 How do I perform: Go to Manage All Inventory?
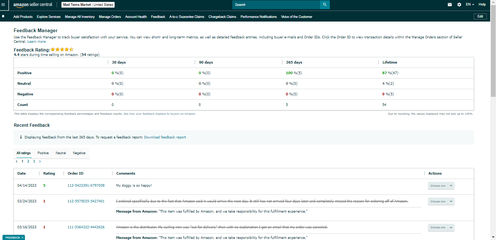pos(80,17)
